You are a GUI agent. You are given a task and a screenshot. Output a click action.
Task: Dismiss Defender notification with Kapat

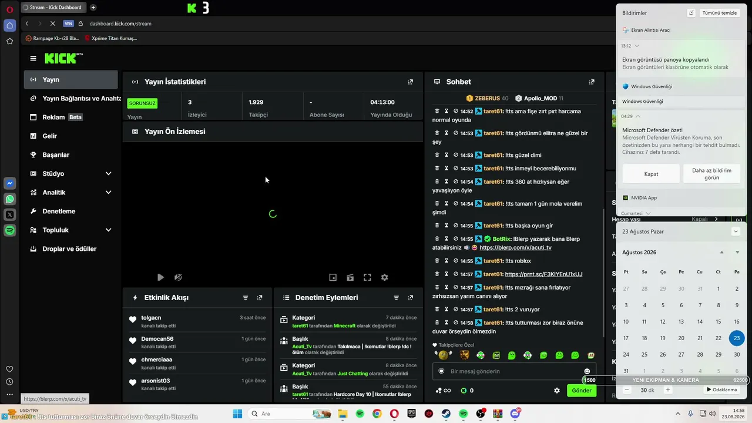(x=651, y=174)
